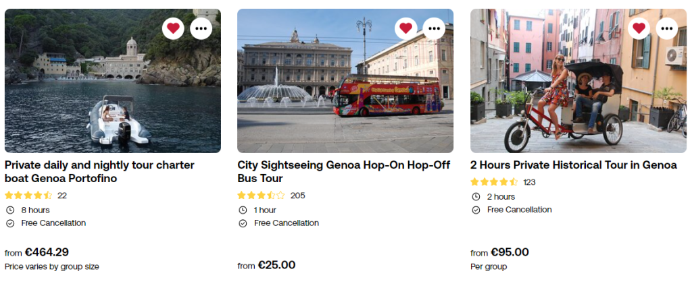692x288 pixels.
Task: Click the clock icon beside 2 hours
Action: [x=476, y=197]
